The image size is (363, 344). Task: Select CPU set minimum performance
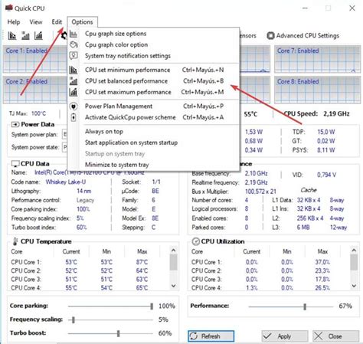pyautogui.click(x=154, y=70)
